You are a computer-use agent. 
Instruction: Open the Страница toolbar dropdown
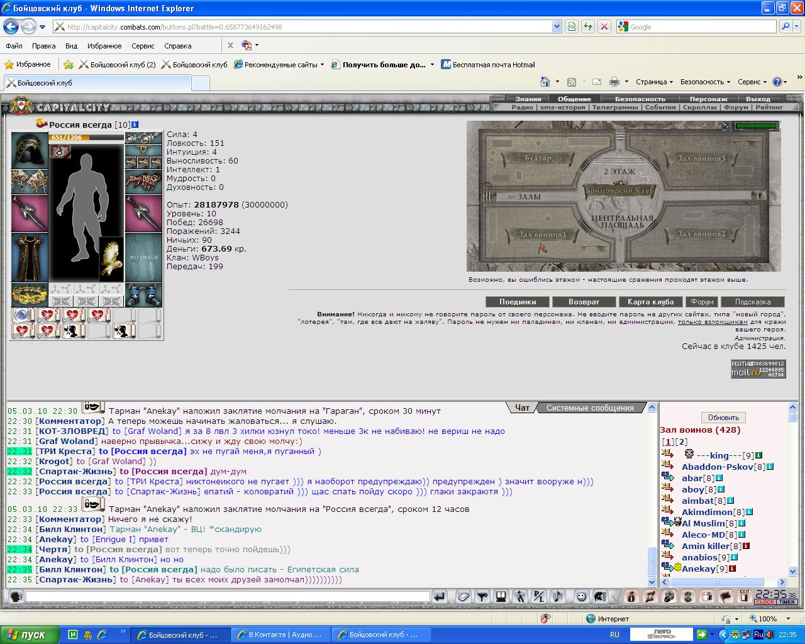(654, 82)
